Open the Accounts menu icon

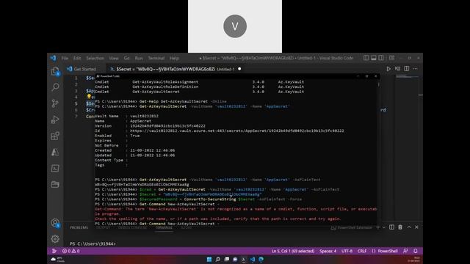point(55,223)
